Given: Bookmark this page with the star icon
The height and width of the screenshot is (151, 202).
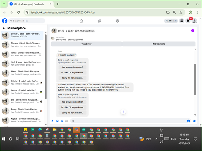Looking at the screenshot, I should tap(181, 12).
